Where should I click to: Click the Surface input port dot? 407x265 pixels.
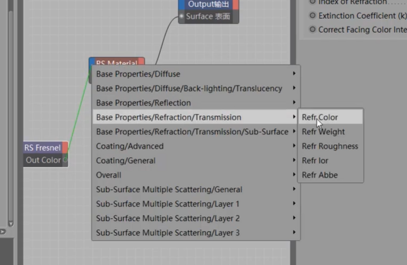pos(181,16)
